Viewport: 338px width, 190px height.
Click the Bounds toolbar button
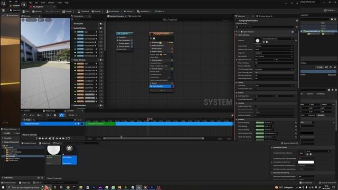(x=96, y=12)
